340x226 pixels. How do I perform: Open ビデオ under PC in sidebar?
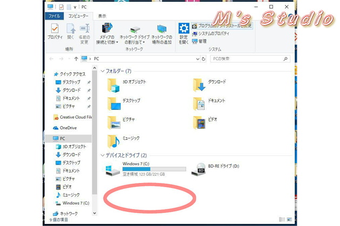coord(64,187)
